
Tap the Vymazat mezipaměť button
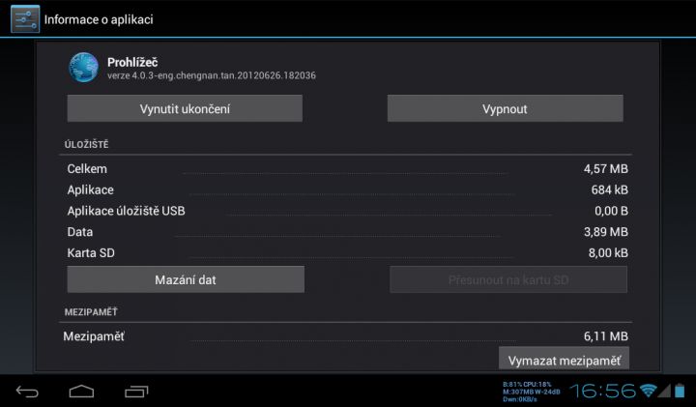tap(564, 359)
